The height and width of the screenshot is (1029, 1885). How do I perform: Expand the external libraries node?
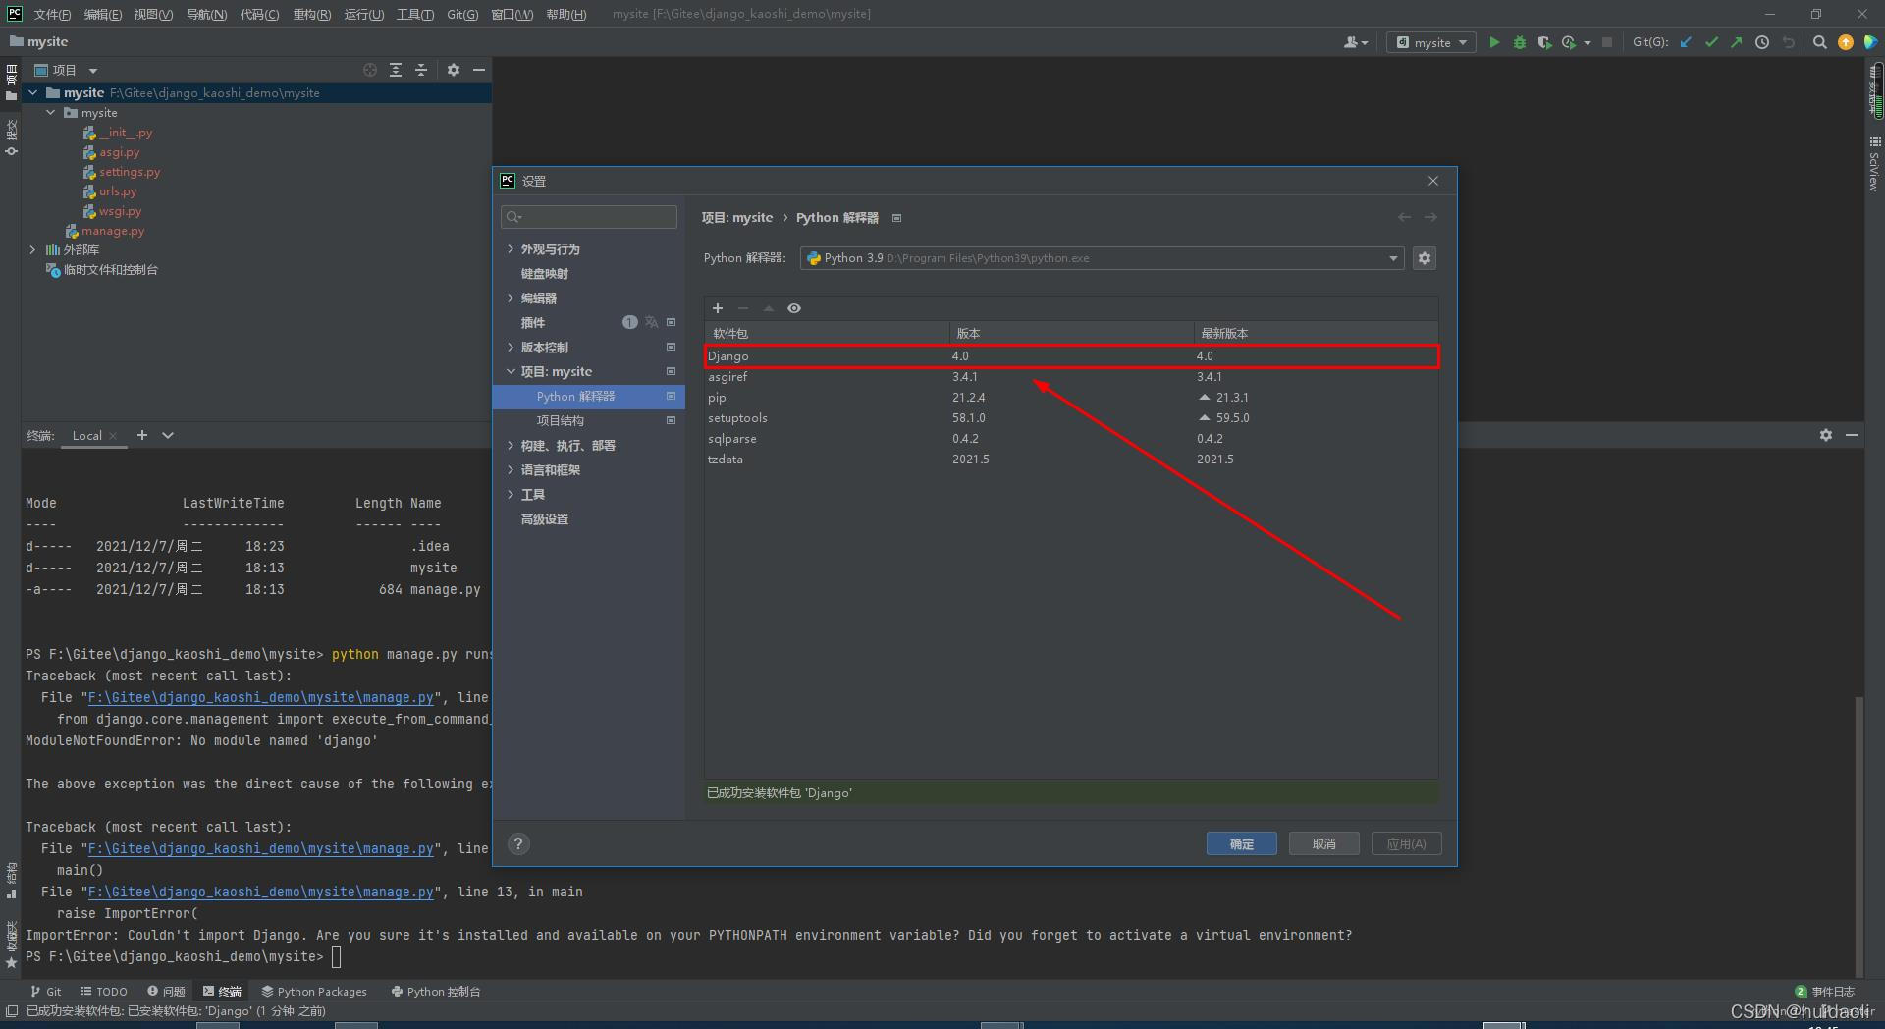tap(33, 250)
